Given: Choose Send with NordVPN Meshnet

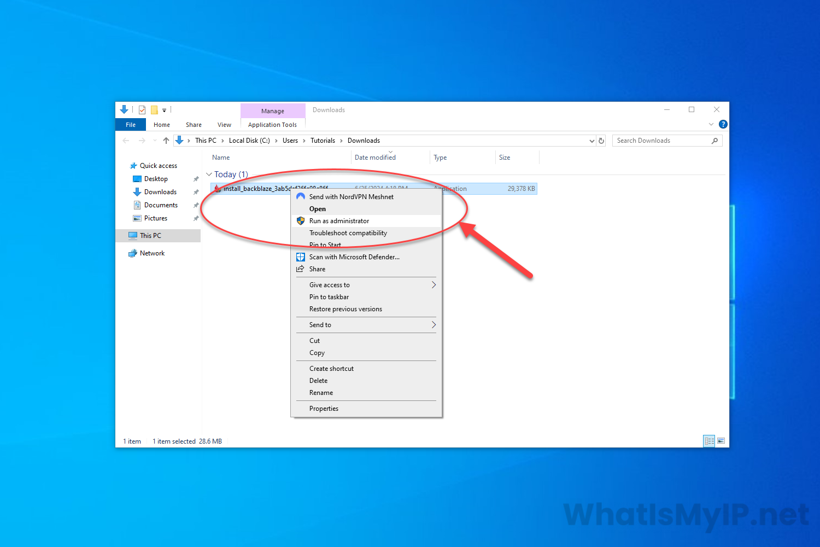Looking at the screenshot, I should point(366,197).
